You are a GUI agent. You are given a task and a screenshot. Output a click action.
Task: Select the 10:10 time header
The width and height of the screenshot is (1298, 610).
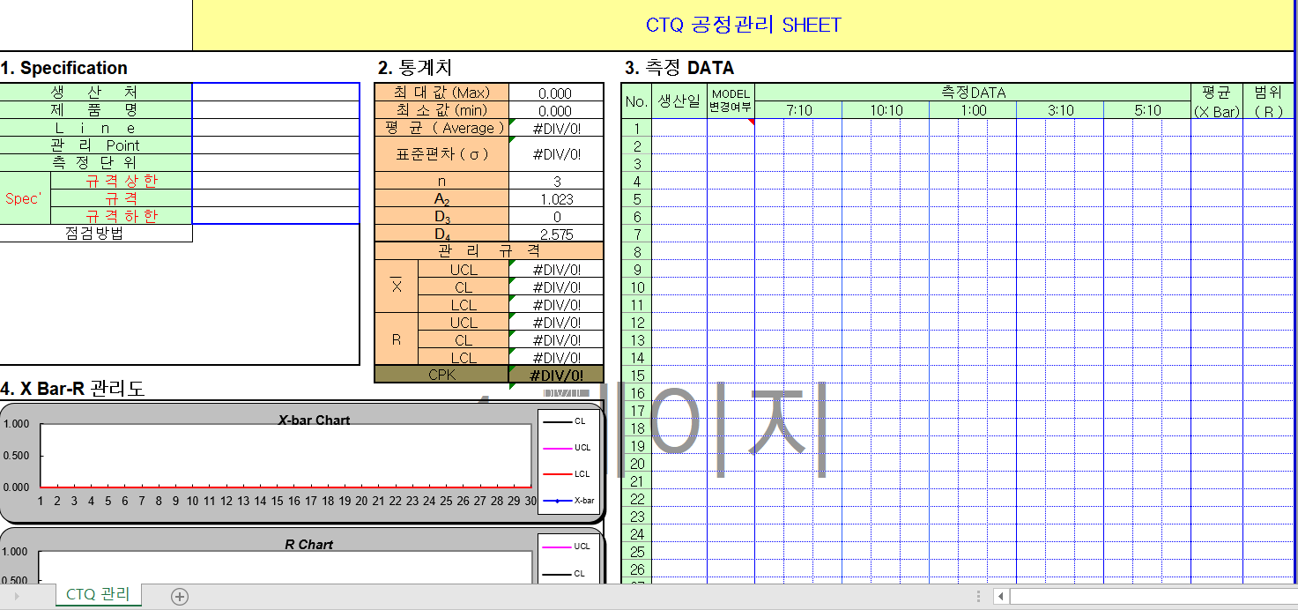pos(886,110)
